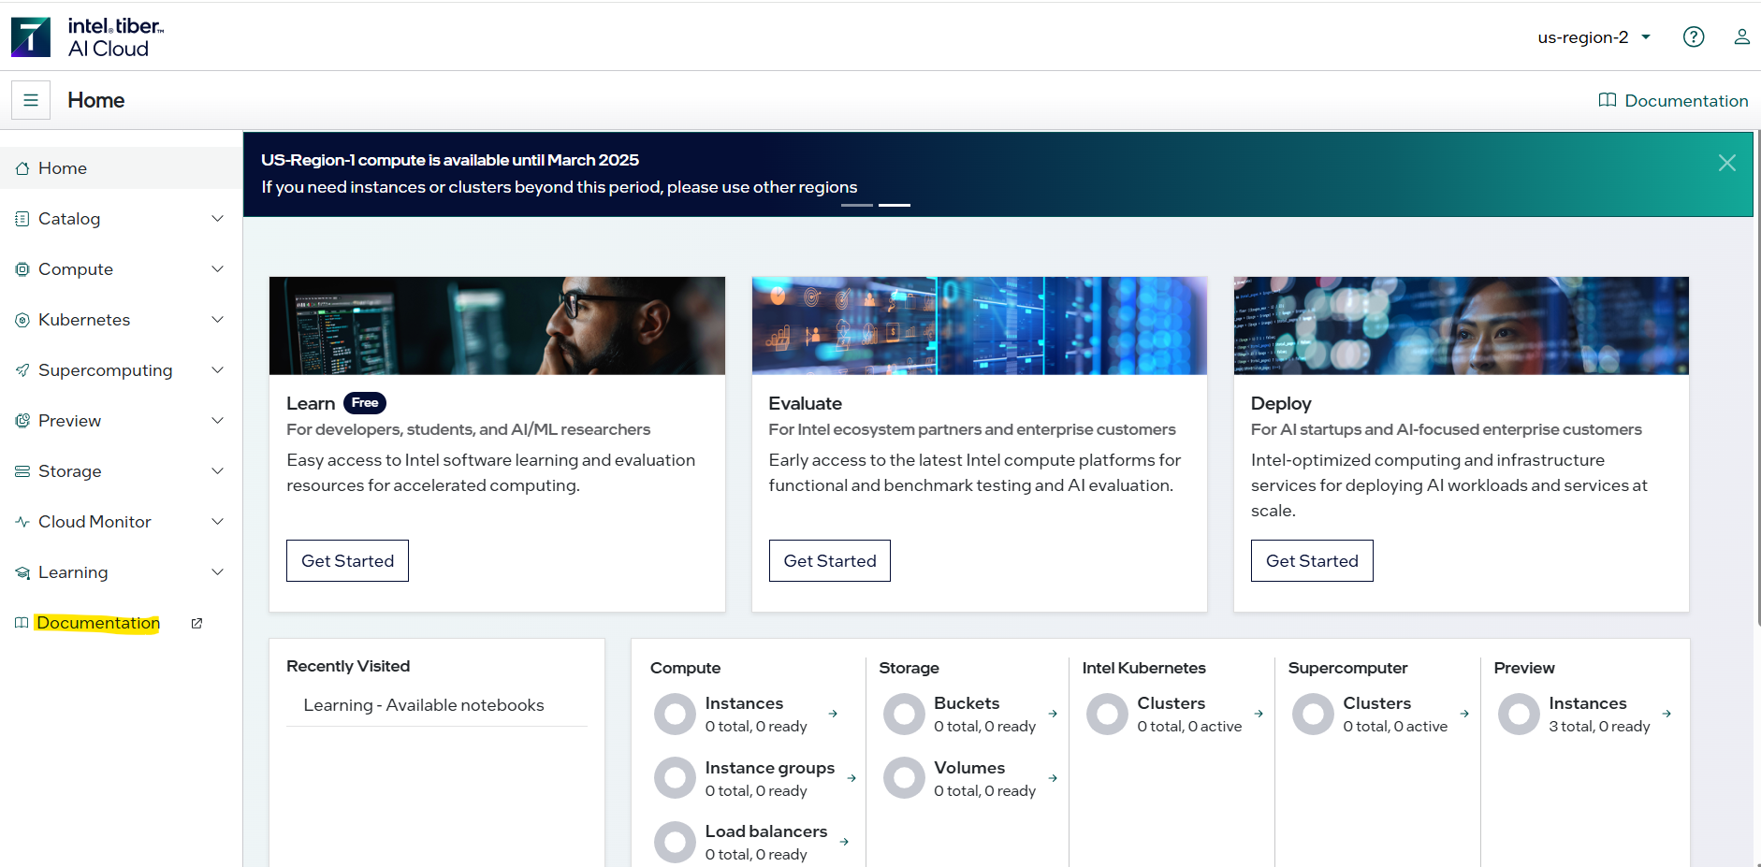Image resolution: width=1761 pixels, height=867 pixels.
Task: Click the external link icon beside Documentation
Action: [196, 623]
